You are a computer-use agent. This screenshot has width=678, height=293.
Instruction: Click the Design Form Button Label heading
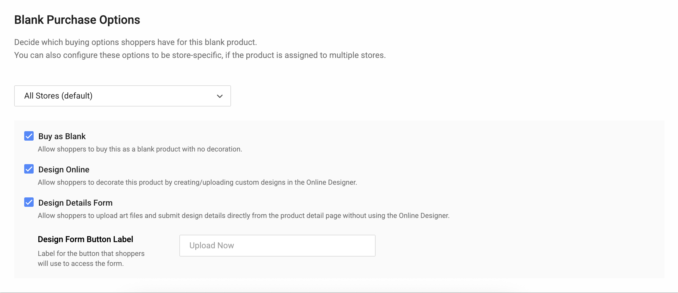click(x=85, y=239)
